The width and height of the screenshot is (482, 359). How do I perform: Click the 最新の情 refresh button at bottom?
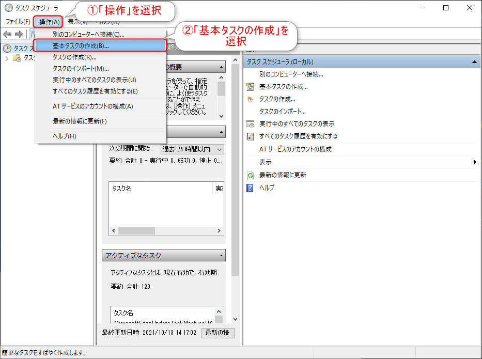[x=217, y=333]
